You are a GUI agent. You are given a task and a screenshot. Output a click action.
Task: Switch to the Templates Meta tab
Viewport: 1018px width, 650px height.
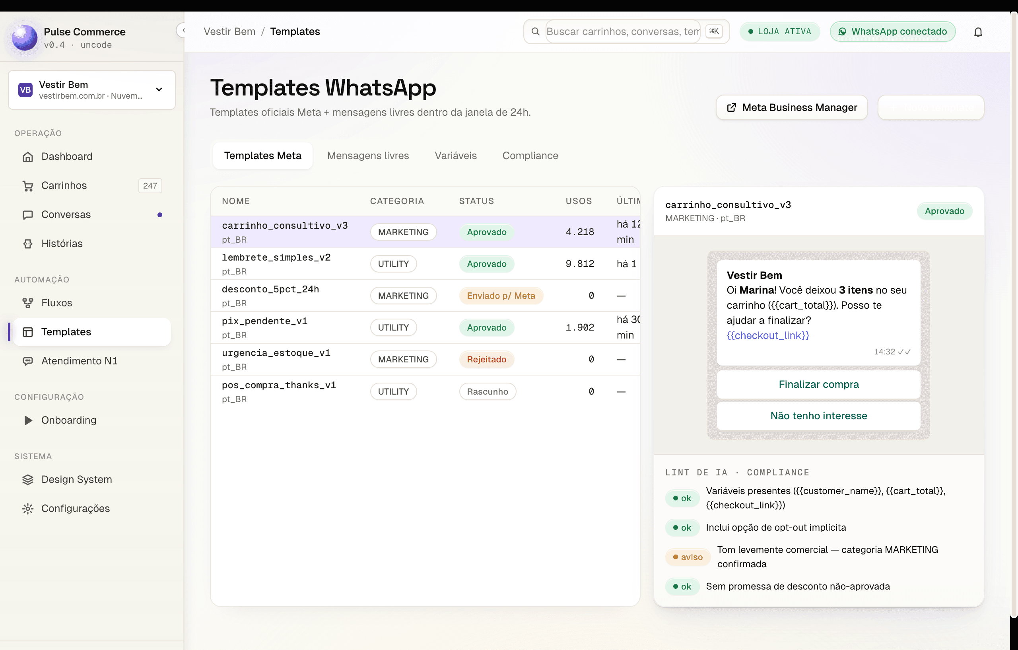[262, 156]
